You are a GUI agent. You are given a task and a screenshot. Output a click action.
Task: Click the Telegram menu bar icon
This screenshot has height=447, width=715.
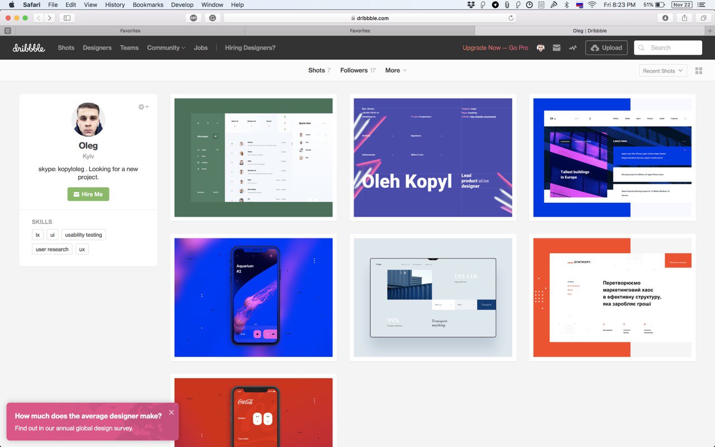point(495,4)
